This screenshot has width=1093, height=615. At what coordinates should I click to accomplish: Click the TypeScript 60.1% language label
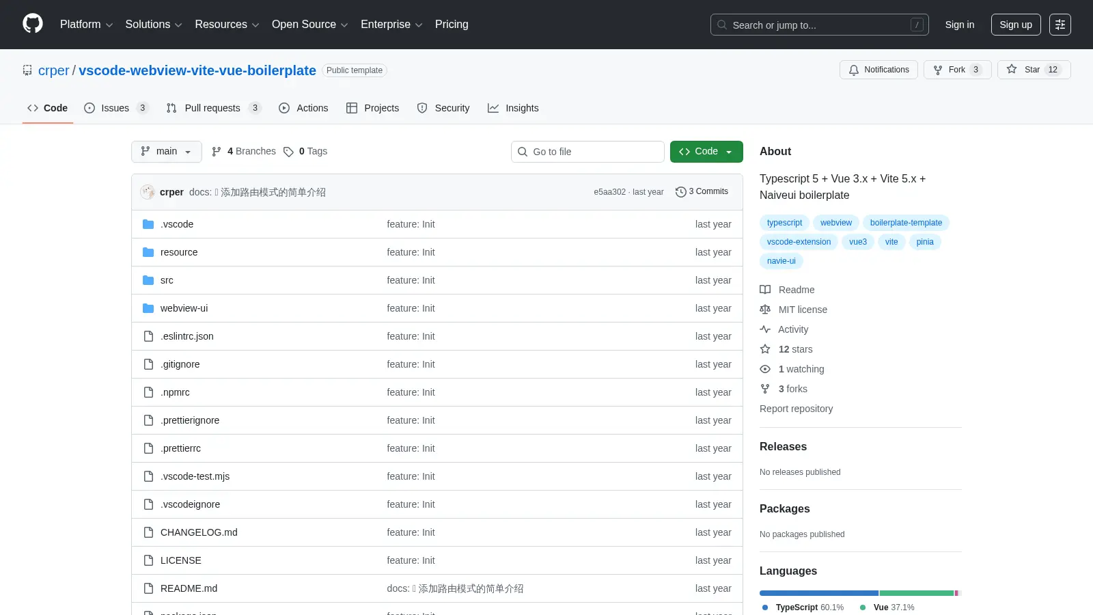click(x=803, y=607)
